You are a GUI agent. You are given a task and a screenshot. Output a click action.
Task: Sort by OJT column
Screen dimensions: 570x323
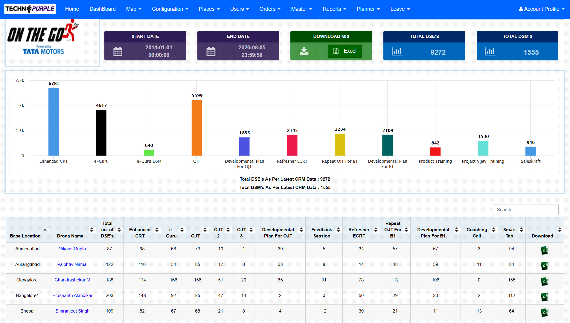[205, 230]
